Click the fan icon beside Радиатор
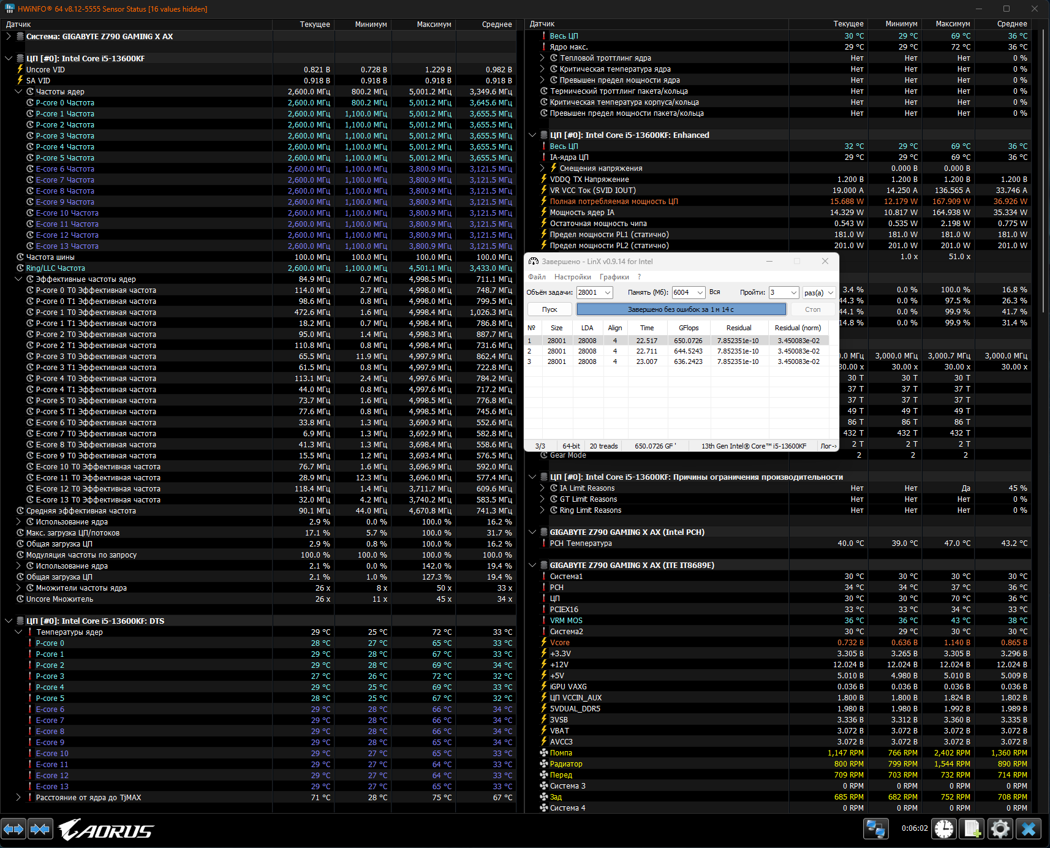1050x848 pixels. click(544, 763)
